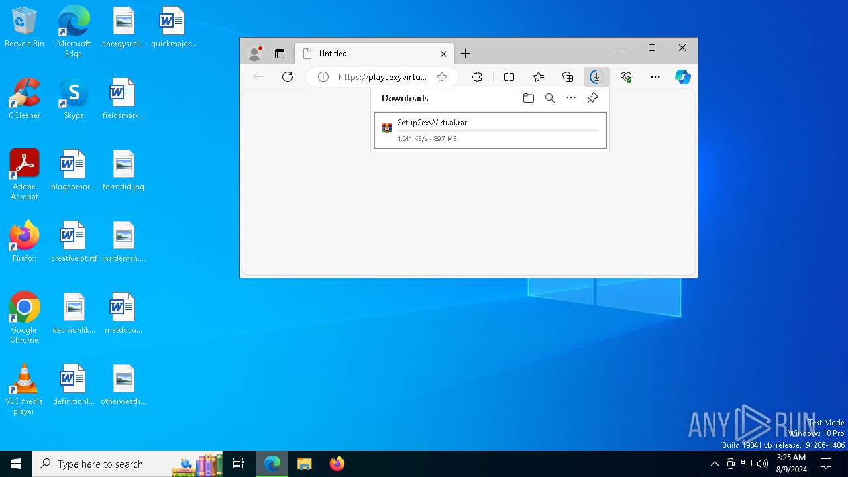Screen dimensions: 848x477
Task: Click the browser Back arrow
Action: [x=258, y=77]
